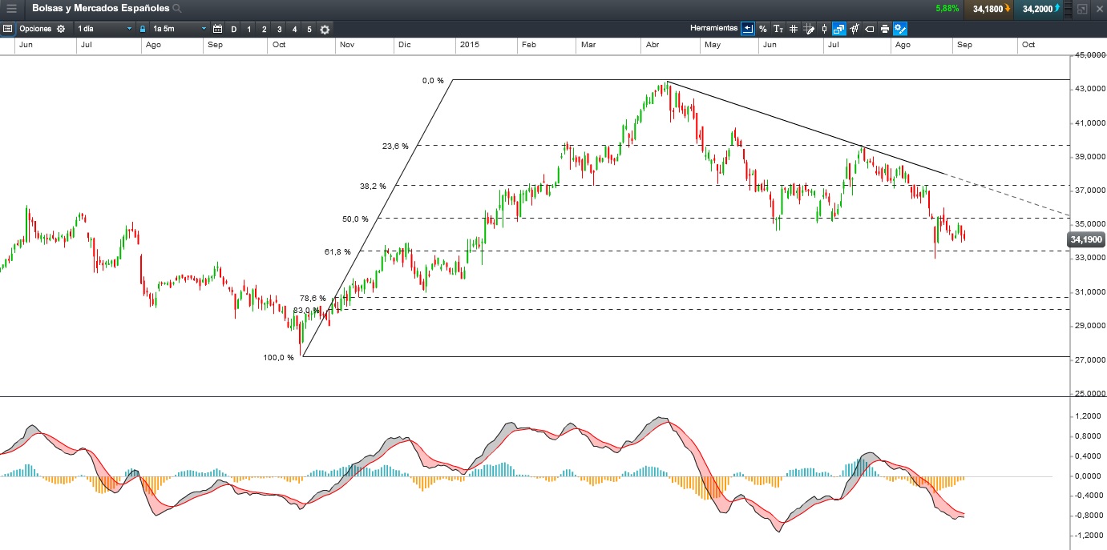Open the list panel icon
The image size is (1107, 550).
point(7,29)
